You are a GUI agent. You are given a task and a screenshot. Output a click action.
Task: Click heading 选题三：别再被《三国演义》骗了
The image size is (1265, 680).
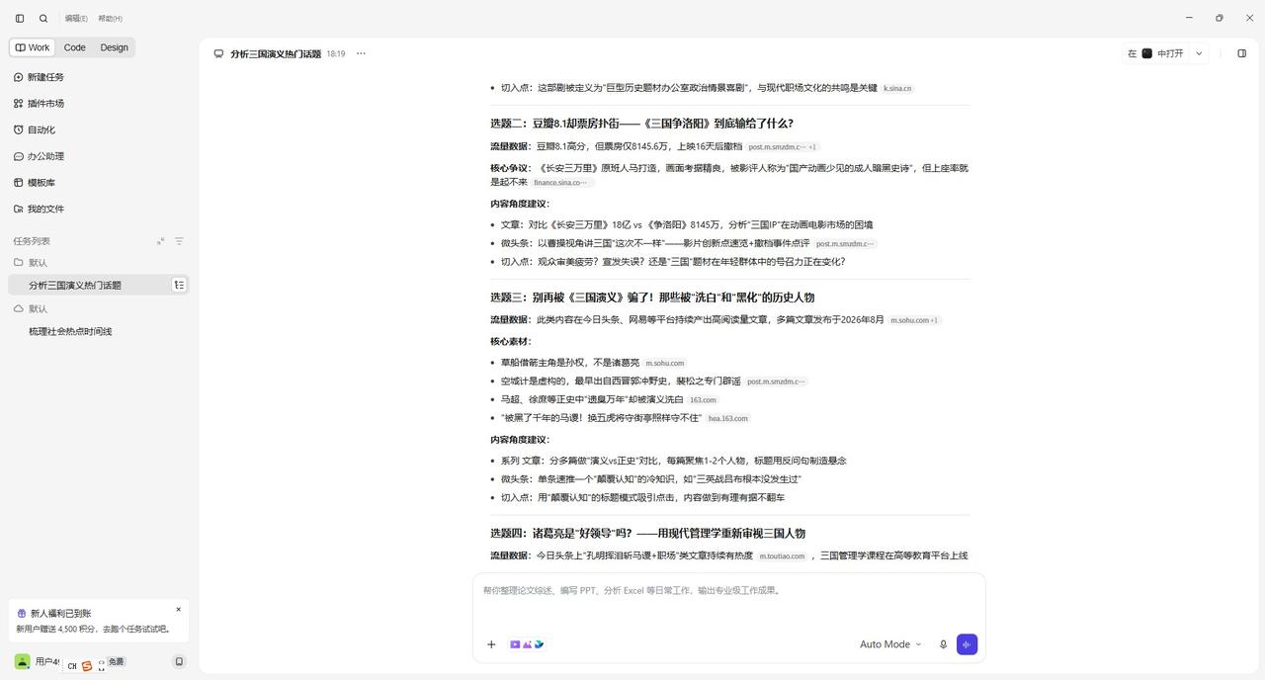[652, 297]
